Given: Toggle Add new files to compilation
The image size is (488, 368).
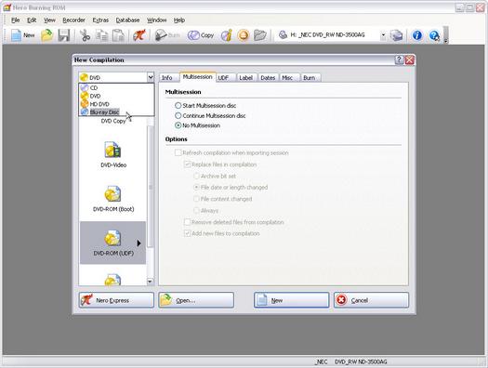Looking at the screenshot, I should point(187,233).
